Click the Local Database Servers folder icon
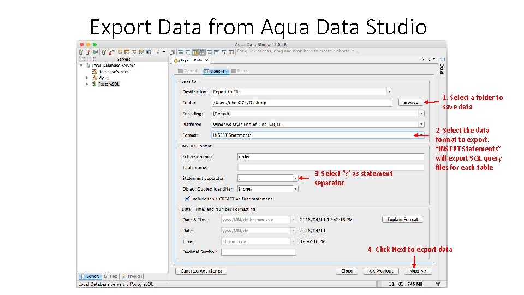The width and height of the screenshot is (524, 295). point(88,66)
